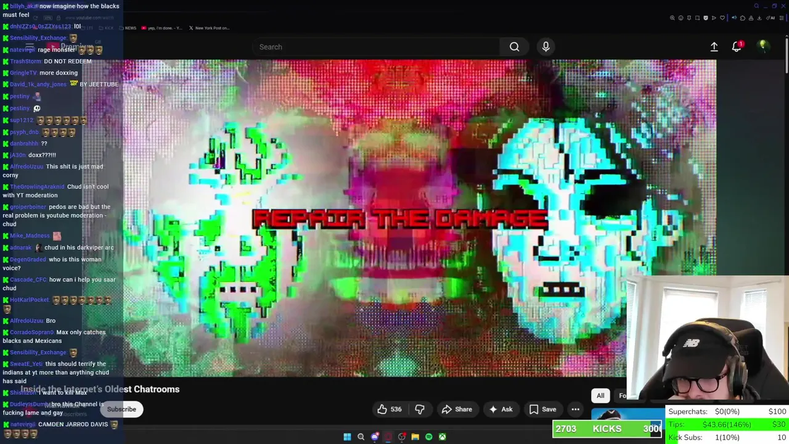Open Windows taskbar search

point(361,437)
